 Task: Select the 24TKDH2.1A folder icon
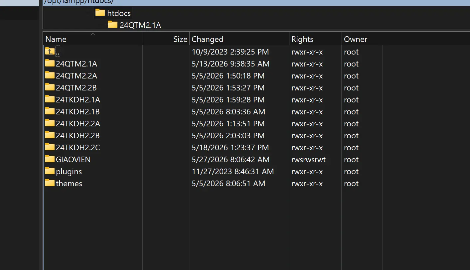(50, 99)
